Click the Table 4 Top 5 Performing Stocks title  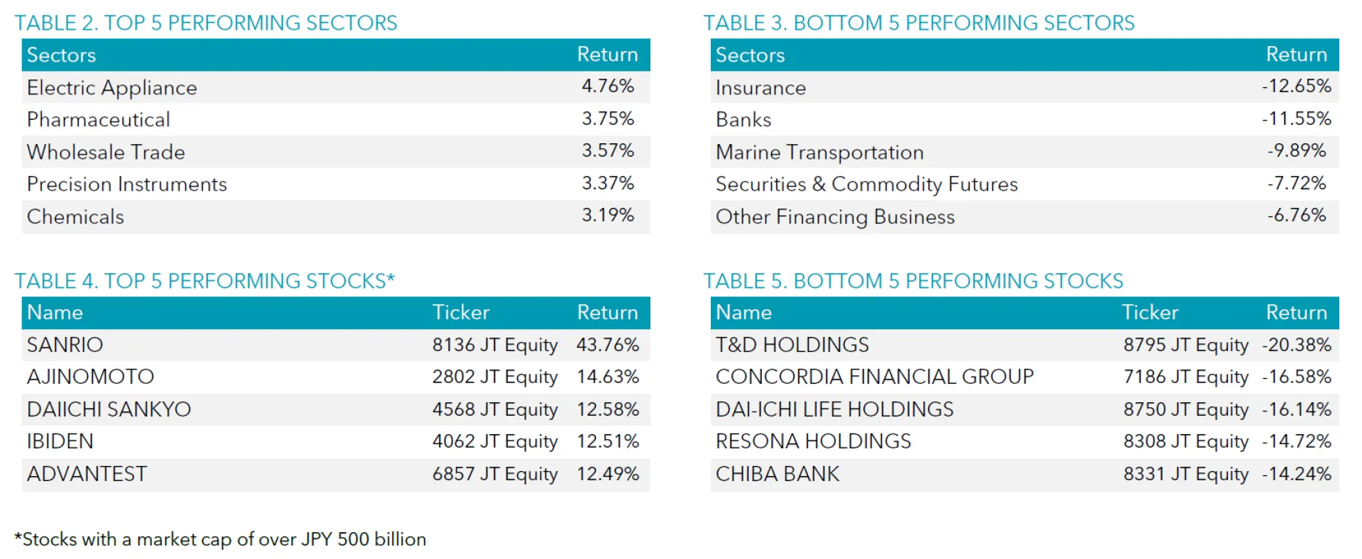pos(204,281)
